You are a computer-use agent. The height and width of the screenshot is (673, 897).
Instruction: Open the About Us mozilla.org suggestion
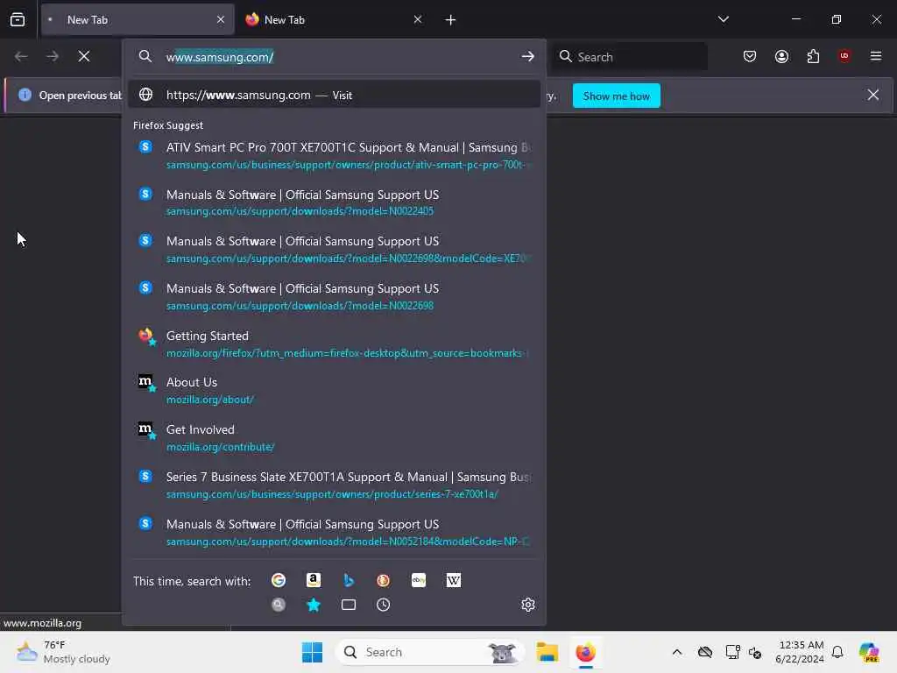tap(334, 391)
